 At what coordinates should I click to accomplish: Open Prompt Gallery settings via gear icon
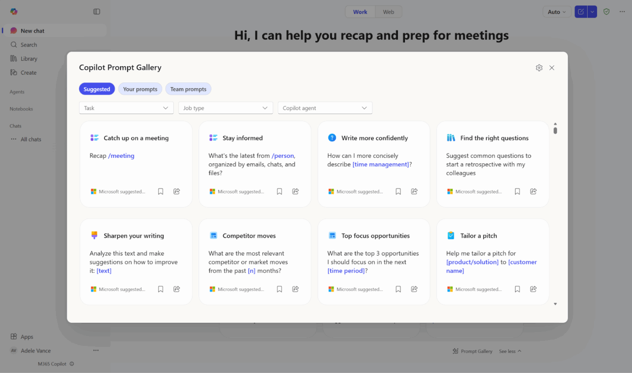(x=539, y=67)
